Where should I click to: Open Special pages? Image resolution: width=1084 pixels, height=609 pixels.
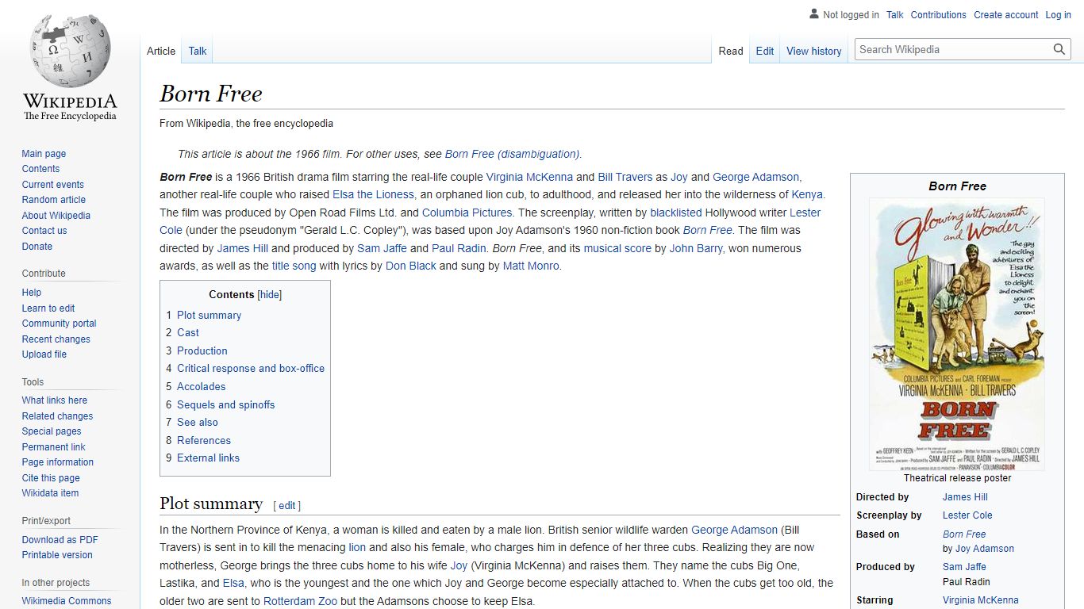(52, 431)
